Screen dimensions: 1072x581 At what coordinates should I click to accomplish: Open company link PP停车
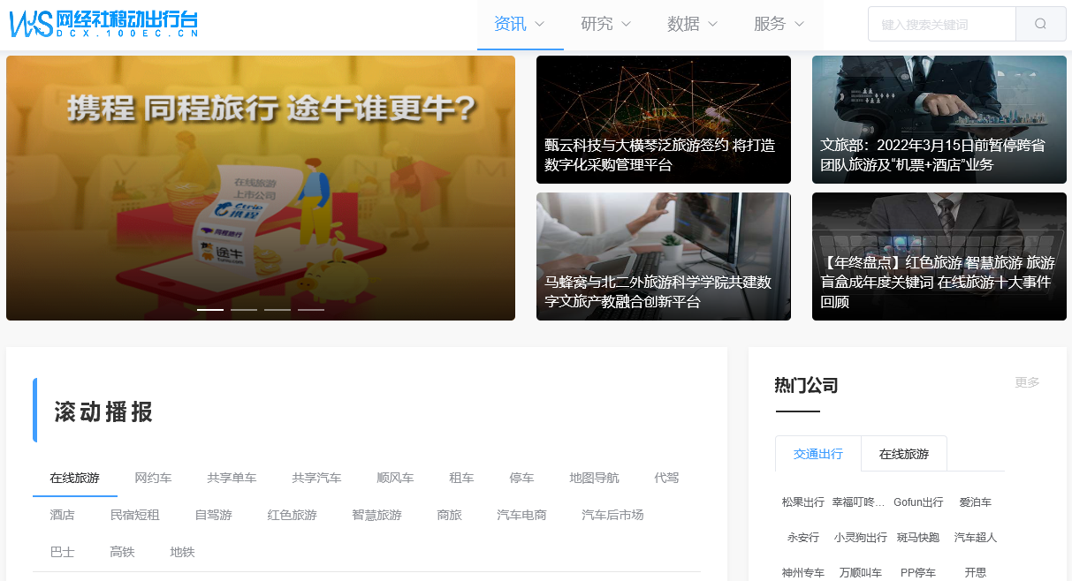coord(918,573)
